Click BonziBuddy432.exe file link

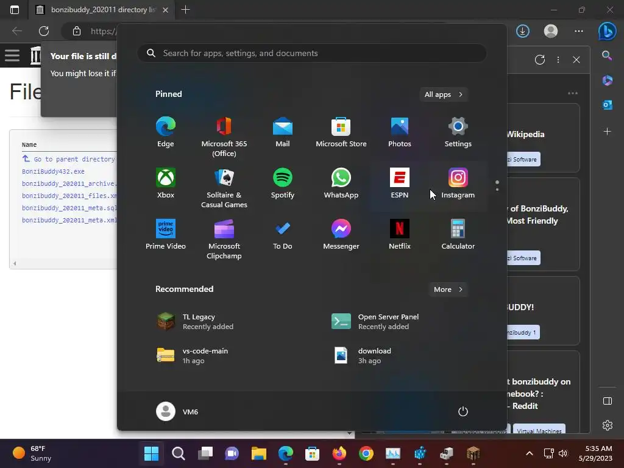[x=53, y=171]
